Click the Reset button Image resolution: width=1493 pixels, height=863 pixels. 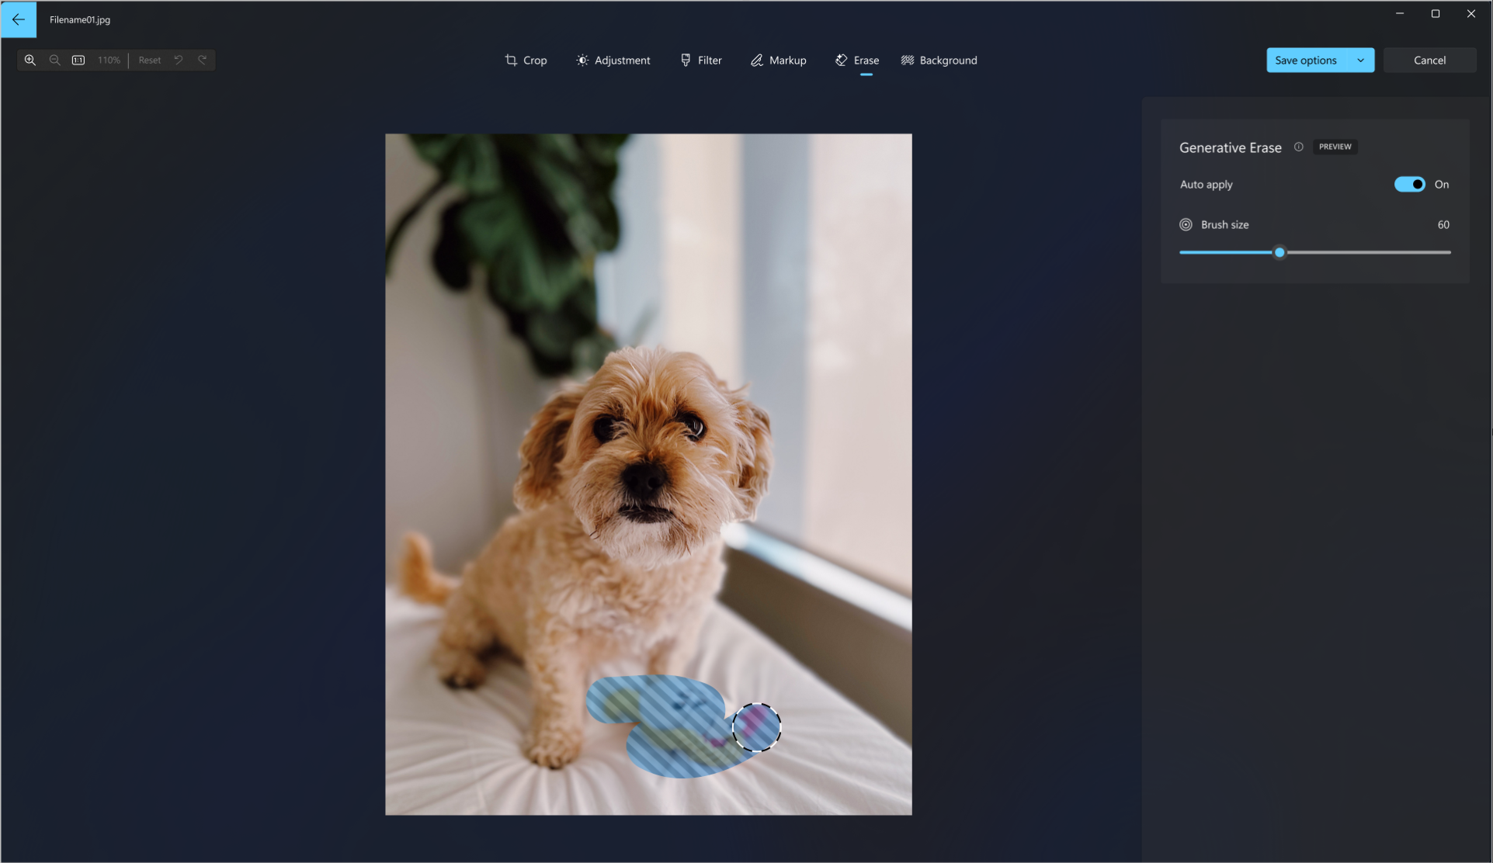pos(149,60)
